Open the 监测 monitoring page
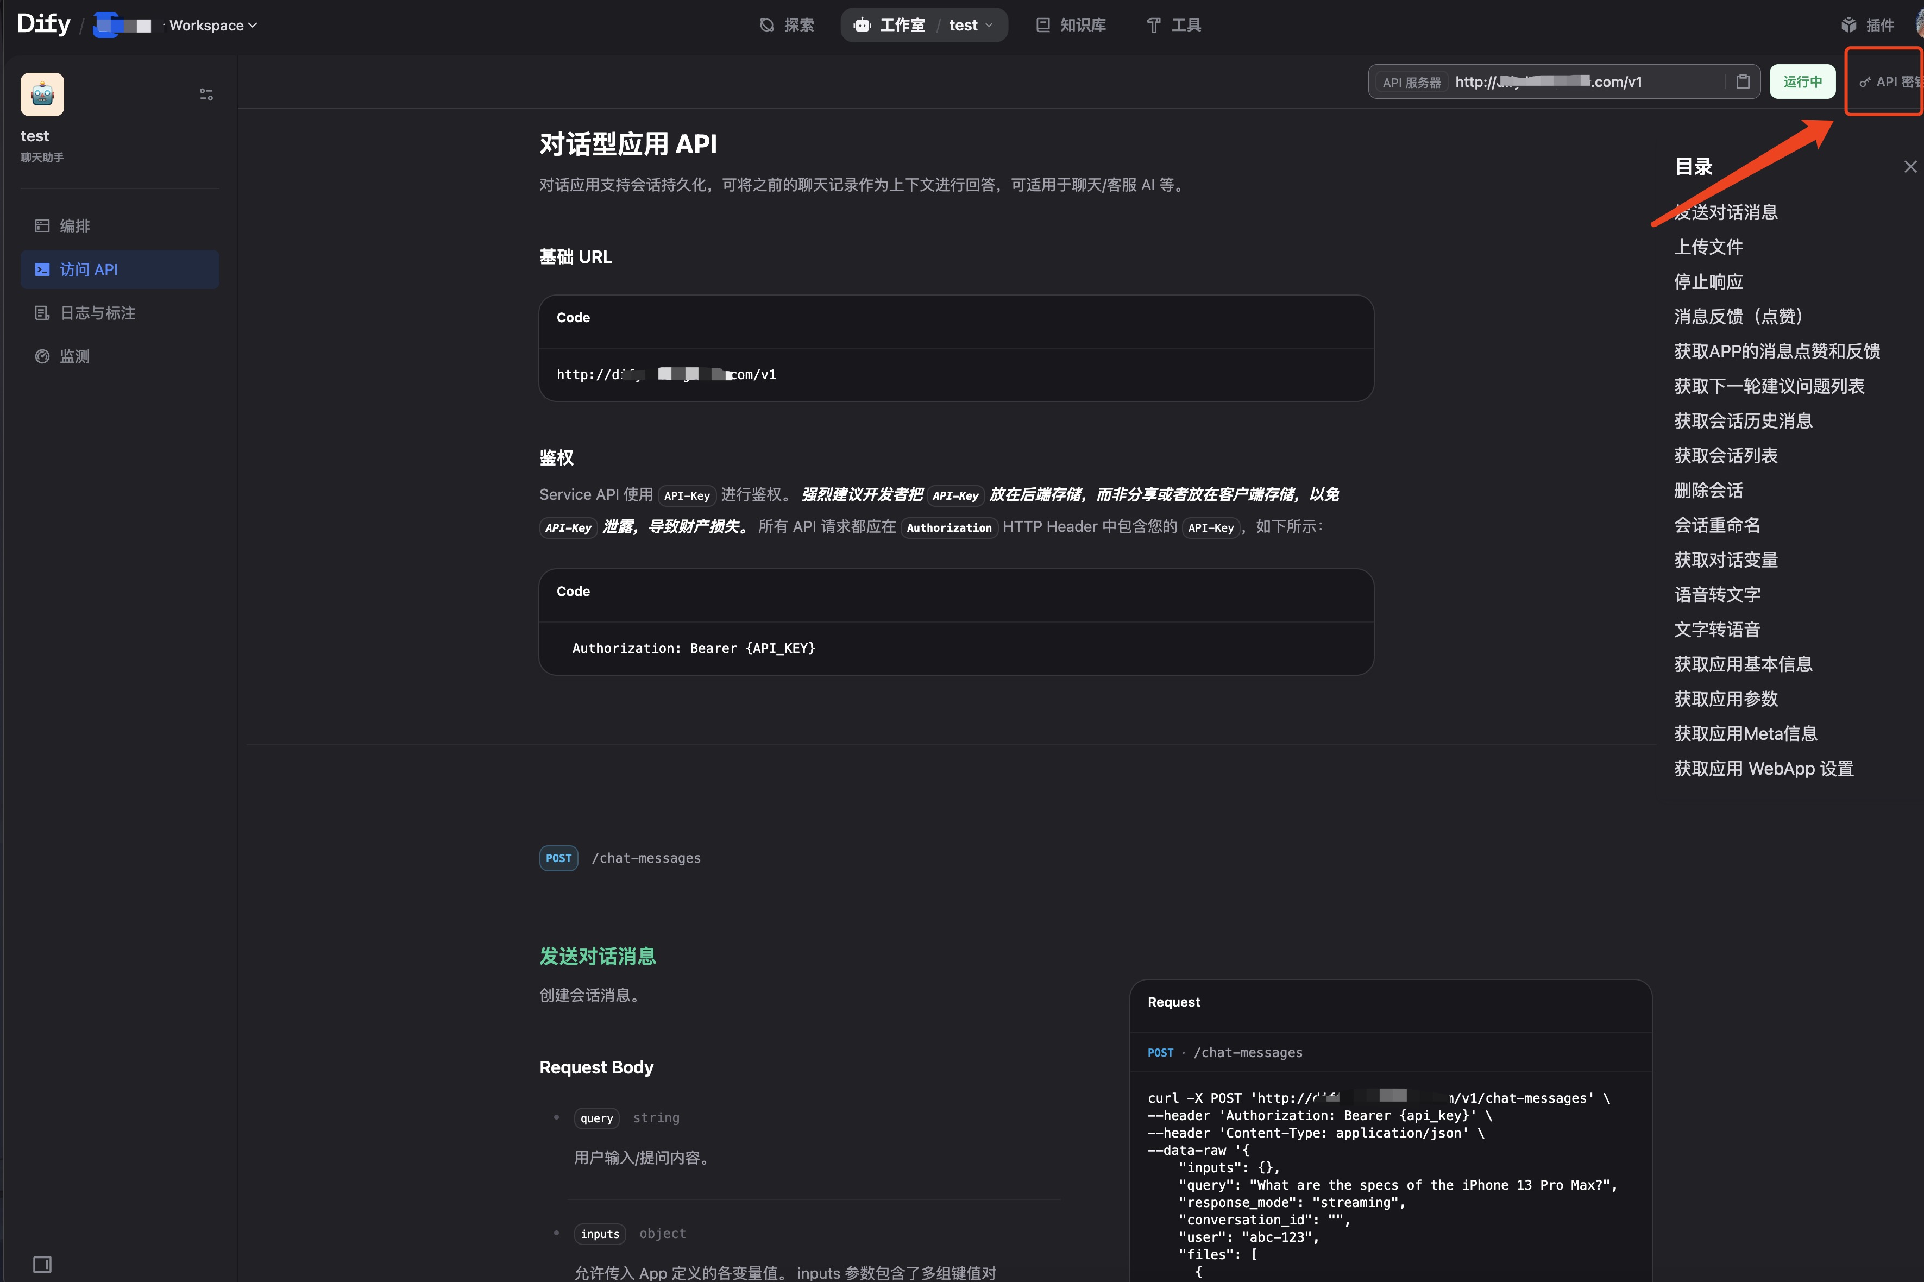This screenshot has width=1924, height=1282. (74, 356)
